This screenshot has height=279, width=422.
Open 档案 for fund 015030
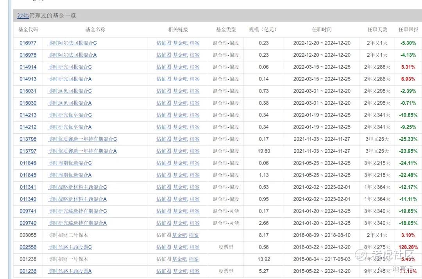(x=195, y=103)
